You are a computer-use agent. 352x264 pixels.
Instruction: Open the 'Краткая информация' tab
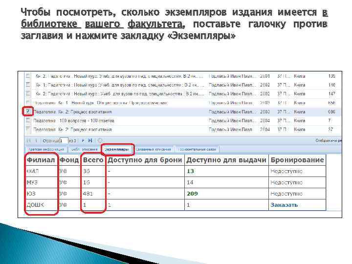pos(46,149)
